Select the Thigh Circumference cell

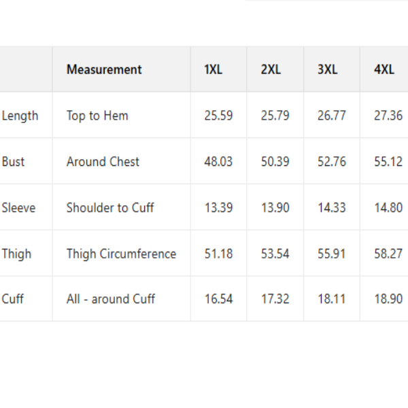click(121, 254)
